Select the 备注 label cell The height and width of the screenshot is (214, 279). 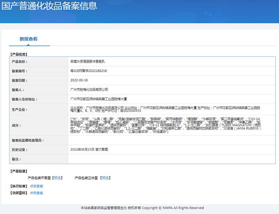pos(39,159)
